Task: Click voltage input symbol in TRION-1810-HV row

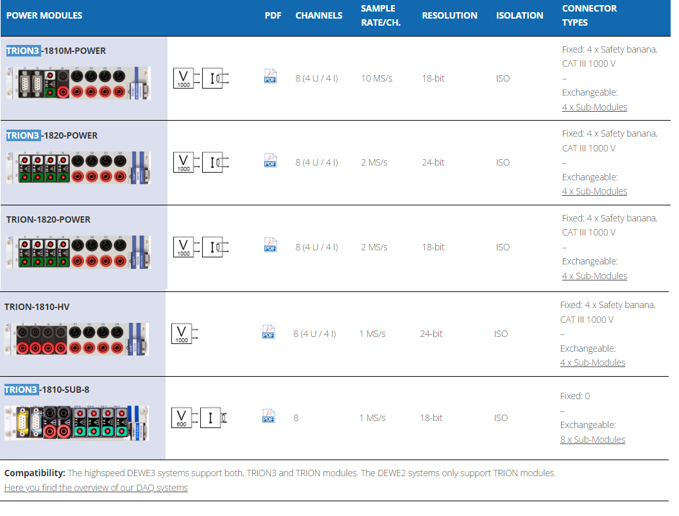Action: (183, 334)
